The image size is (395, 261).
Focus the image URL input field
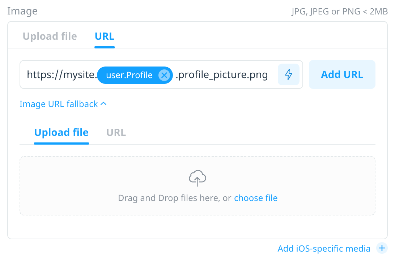click(x=161, y=74)
